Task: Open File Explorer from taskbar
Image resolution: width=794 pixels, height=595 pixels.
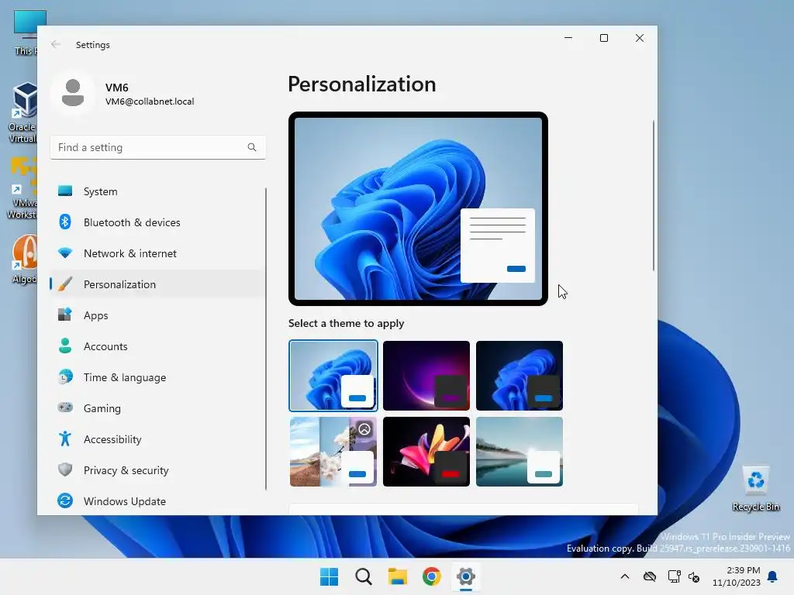Action: point(398,576)
